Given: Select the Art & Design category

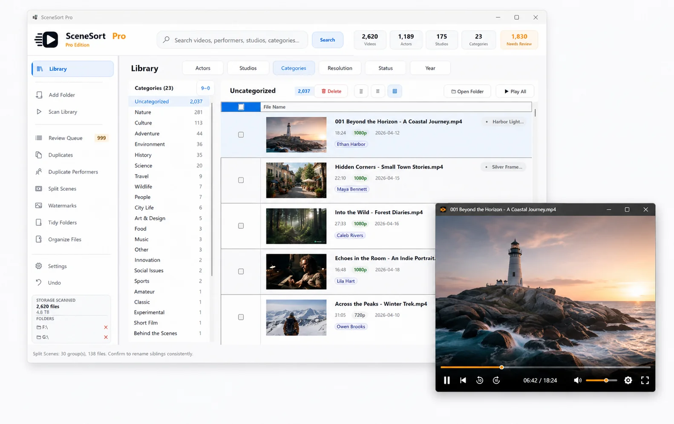Looking at the screenshot, I should click(169, 218).
